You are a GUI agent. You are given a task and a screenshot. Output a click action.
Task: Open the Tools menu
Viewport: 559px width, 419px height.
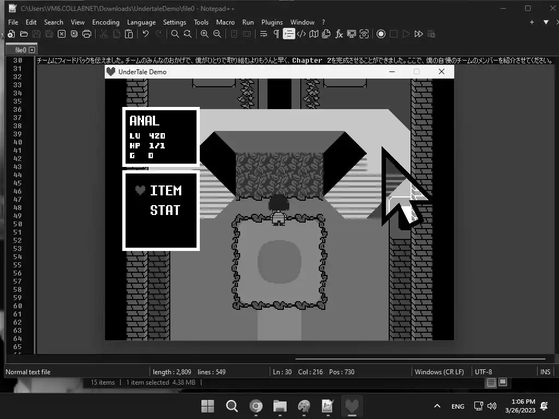pos(201,22)
